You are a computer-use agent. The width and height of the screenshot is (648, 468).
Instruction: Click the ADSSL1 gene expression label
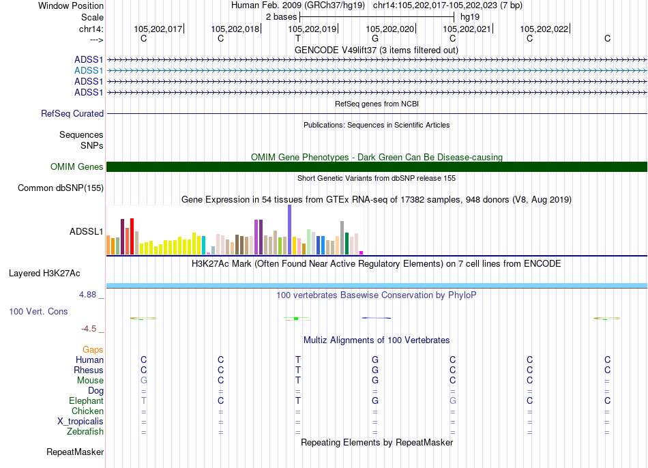tap(87, 231)
